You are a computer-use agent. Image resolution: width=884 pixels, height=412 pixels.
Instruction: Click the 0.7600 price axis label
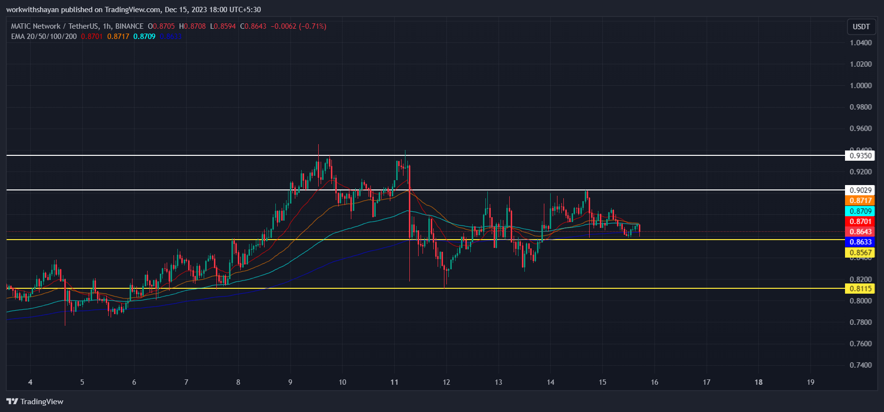pos(861,344)
